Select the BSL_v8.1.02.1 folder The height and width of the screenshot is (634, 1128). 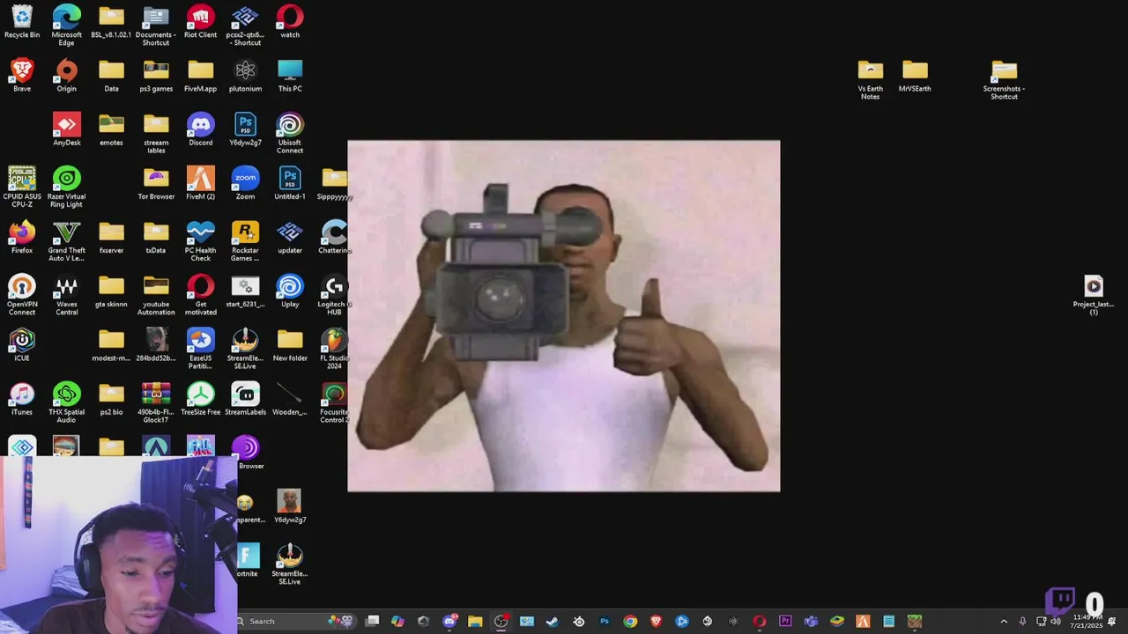point(111,21)
